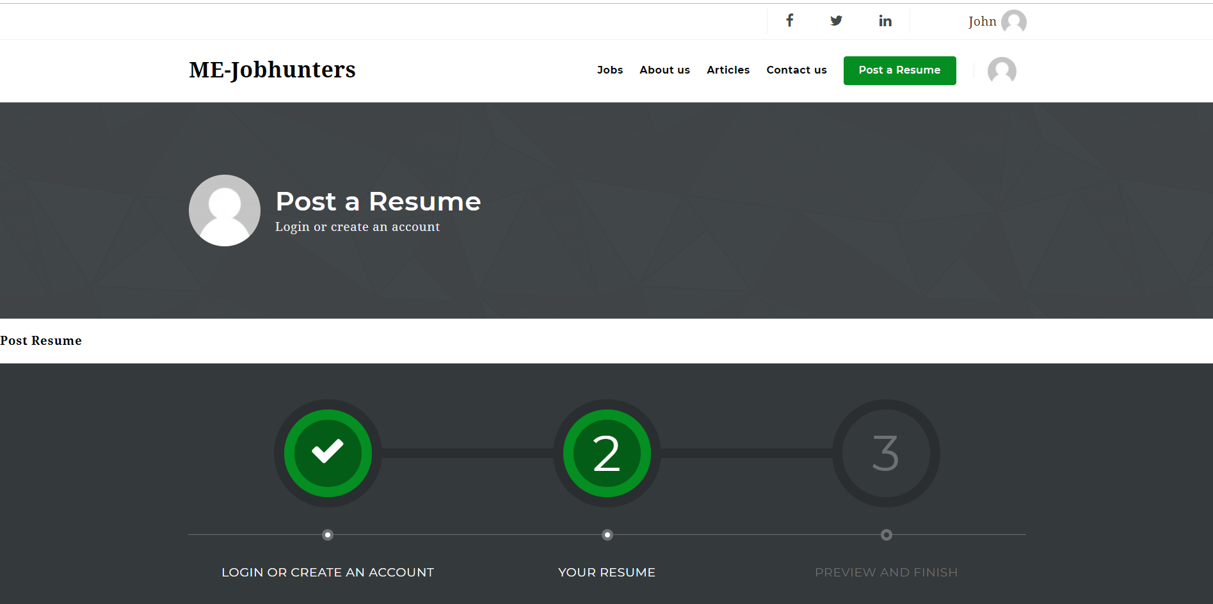Click the large profile picture placeholder in banner
The width and height of the screenshot is (1213, 604).
(225, 211)
